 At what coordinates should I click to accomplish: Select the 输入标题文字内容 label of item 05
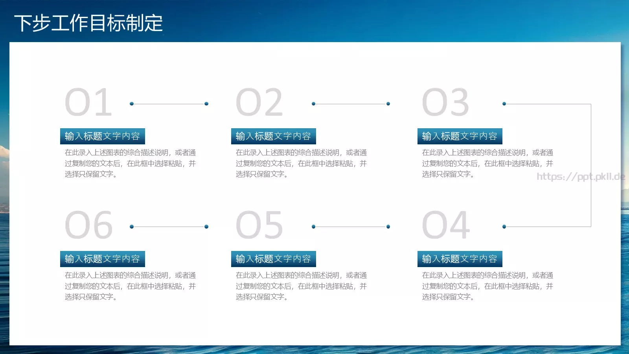pos(274,259)
